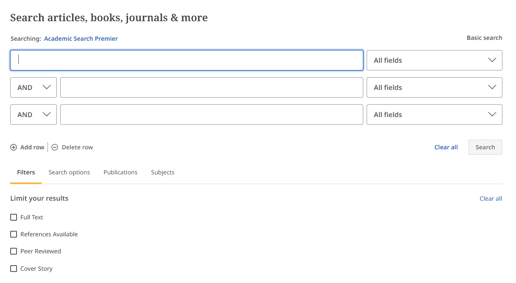Screen dimensions: 516x283
Task: Open the first AND operator dropdown
Action: 33,87
